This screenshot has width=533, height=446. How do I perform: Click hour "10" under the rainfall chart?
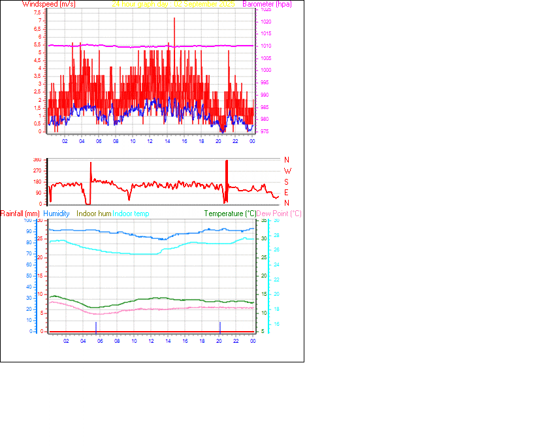point(135,341)
